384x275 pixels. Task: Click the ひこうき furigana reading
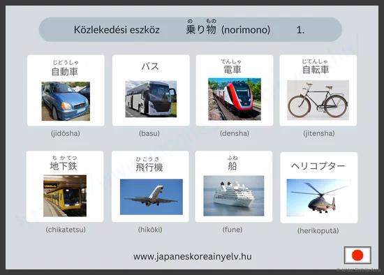[x=148, y=159]
